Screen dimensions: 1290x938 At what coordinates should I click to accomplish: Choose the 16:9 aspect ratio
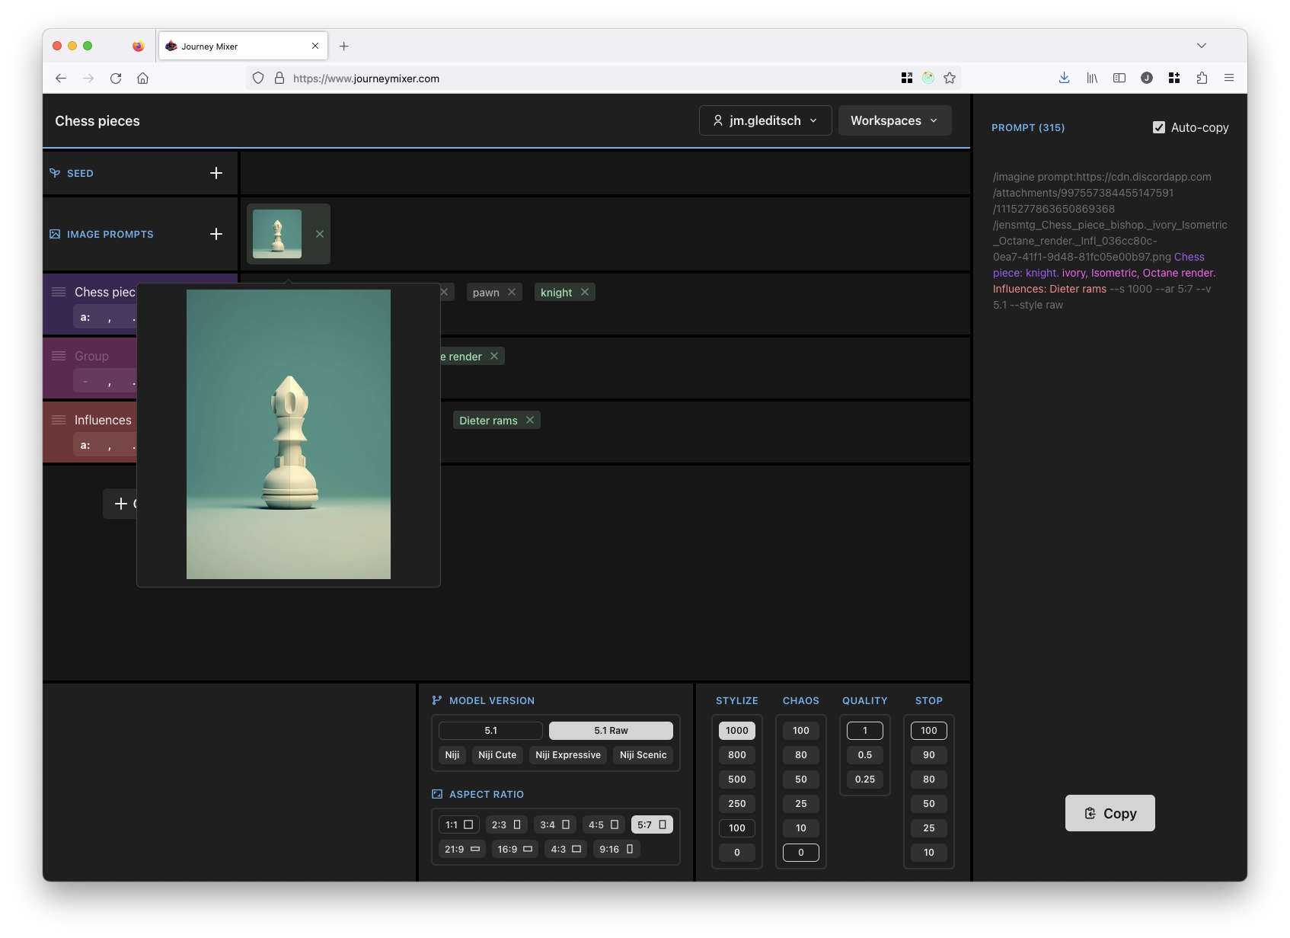(x=515, y=849)
